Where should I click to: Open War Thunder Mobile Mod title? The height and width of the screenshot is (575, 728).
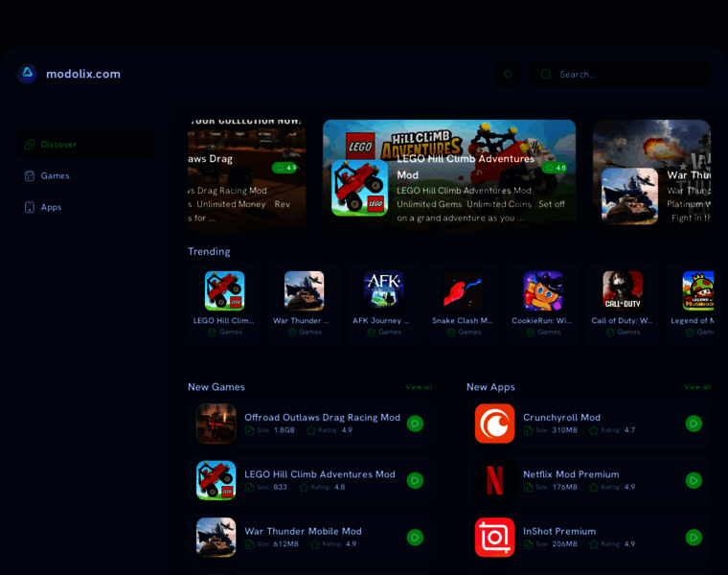click(x=304, y=531)
